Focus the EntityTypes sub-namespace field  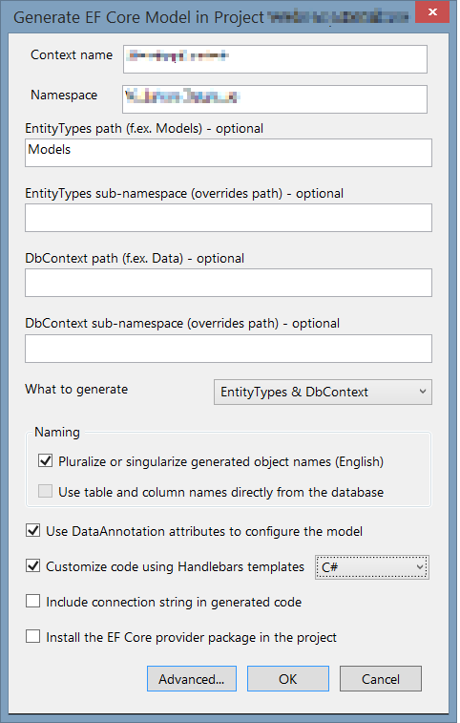228,218
